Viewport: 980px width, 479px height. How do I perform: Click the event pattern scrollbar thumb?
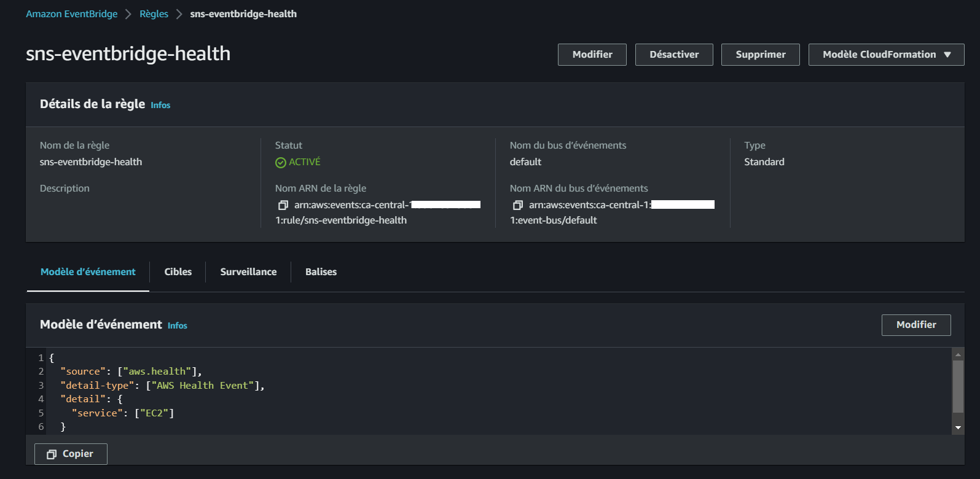click(x=958, y=387)
